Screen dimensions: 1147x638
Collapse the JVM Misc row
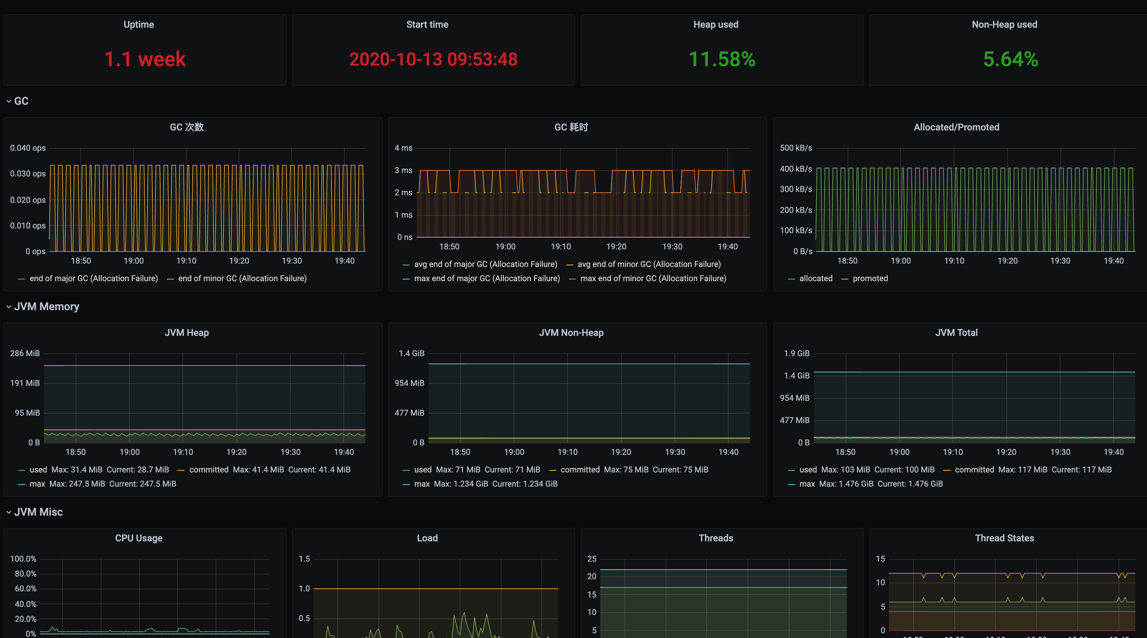pyautogui.click(x=38, y=512)
